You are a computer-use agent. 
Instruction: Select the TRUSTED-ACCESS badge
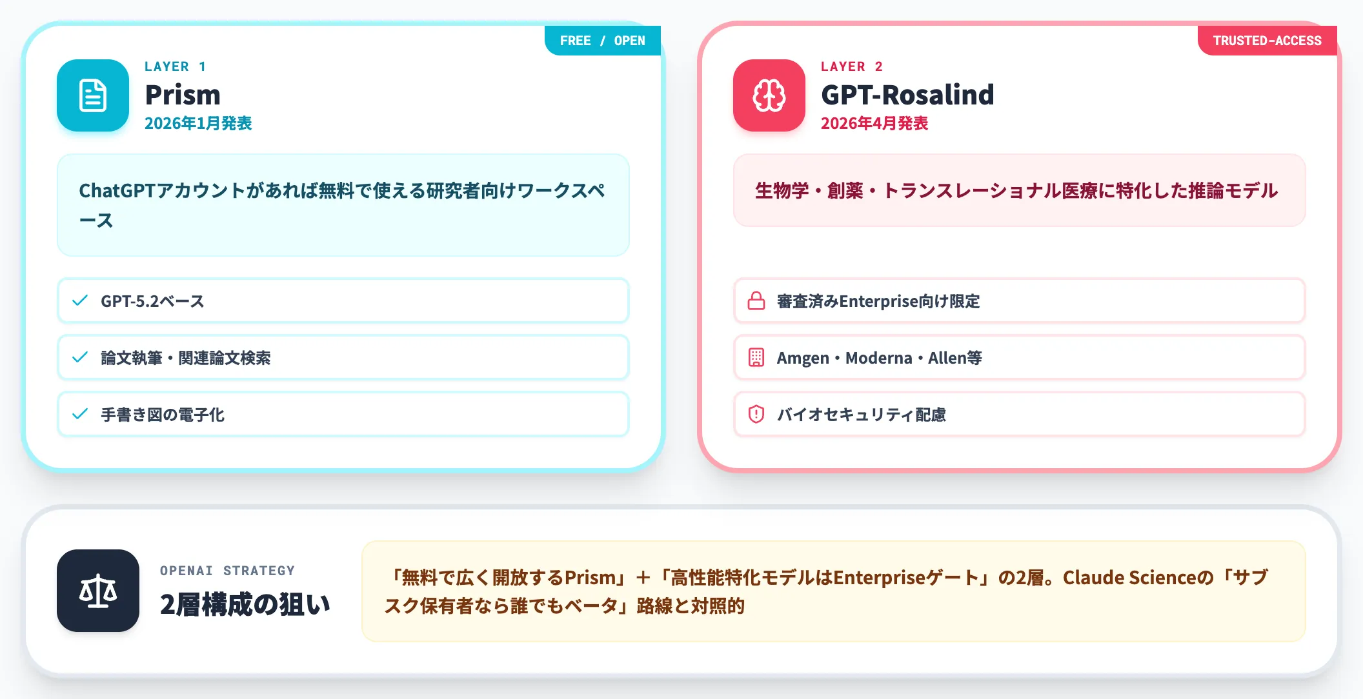tap(1267, 41)
